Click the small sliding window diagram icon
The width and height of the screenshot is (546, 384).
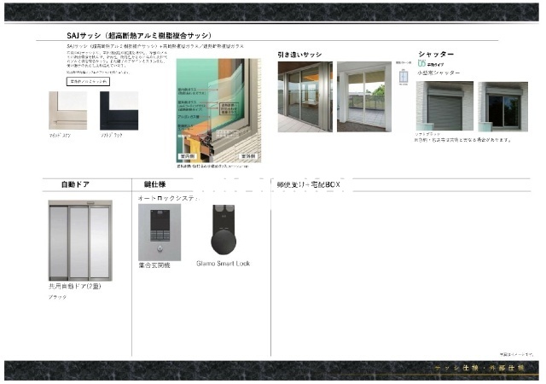402,77
